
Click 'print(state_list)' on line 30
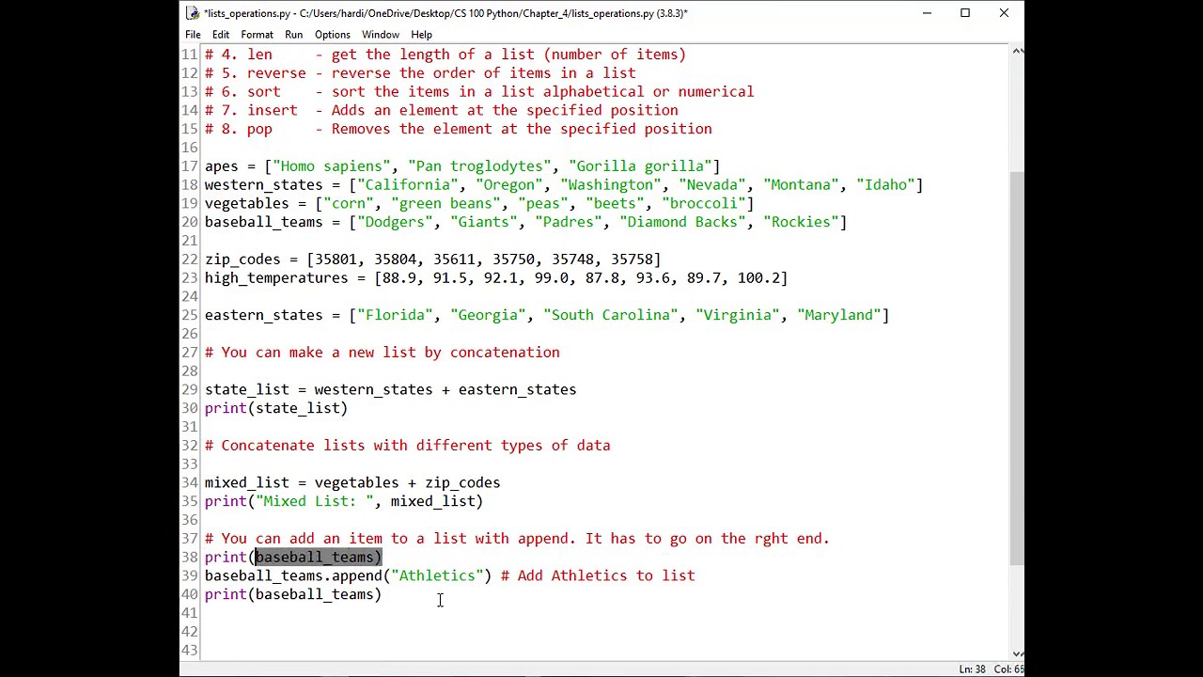(276, 409)
